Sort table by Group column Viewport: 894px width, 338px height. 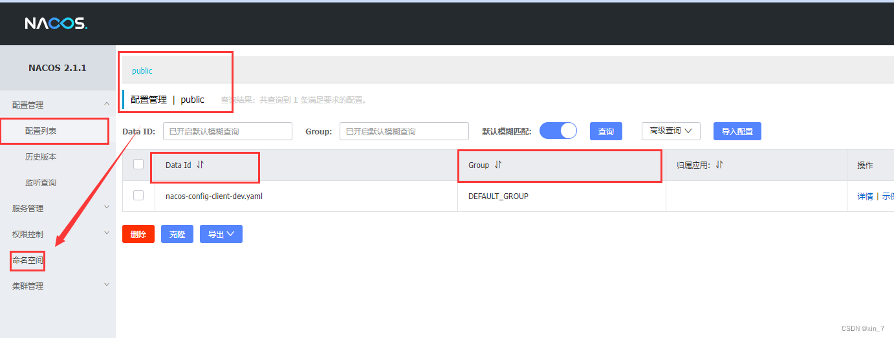pos(497,165)
